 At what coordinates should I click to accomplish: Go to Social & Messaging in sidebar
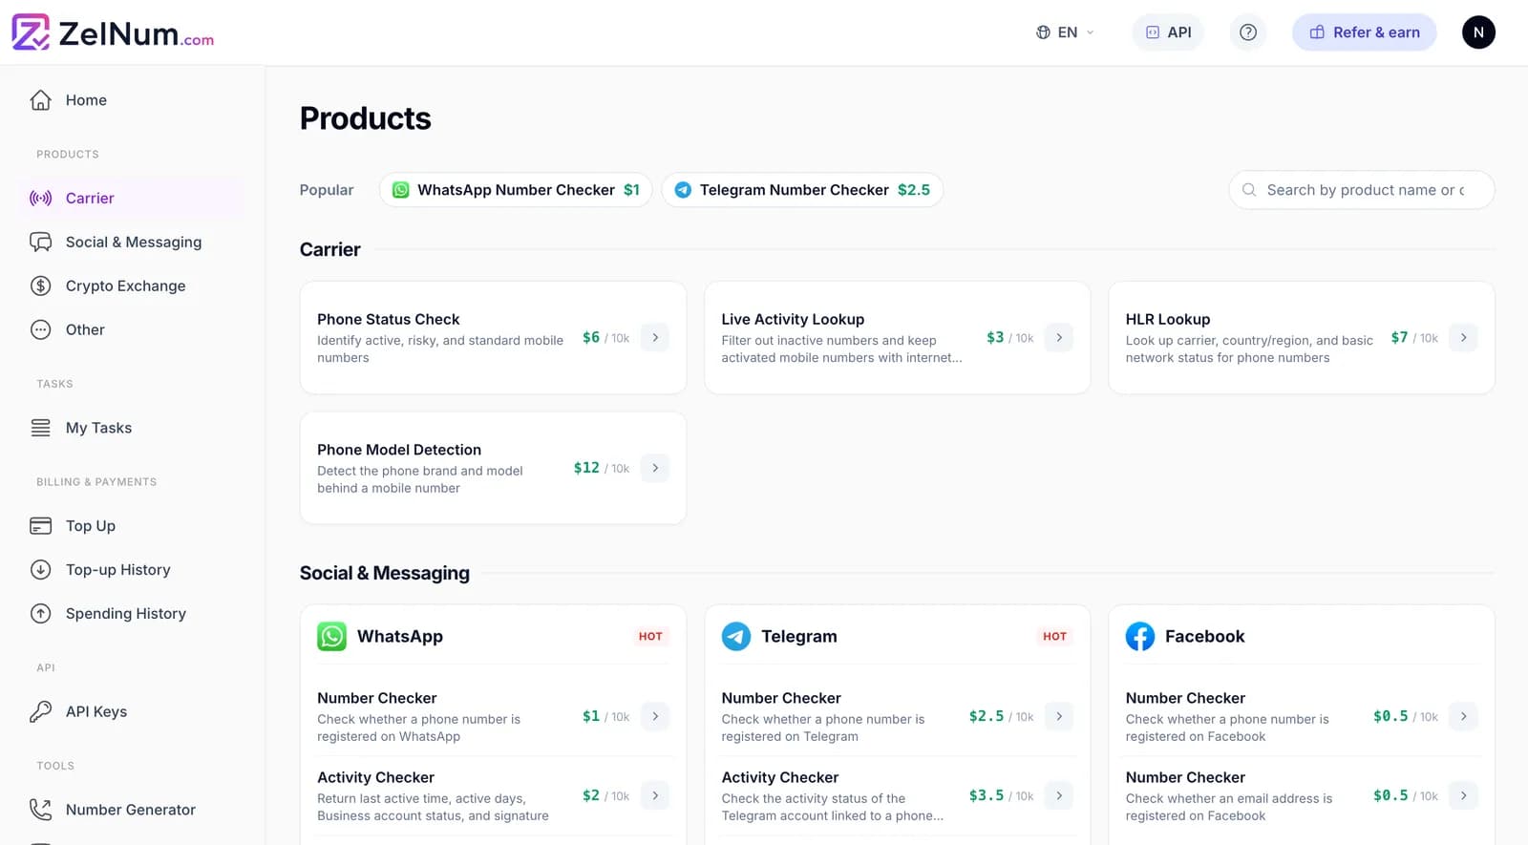point(132,243)
